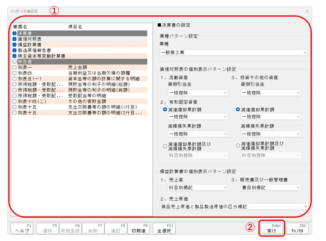Screen dimensions: 326x241
Task: Open the 売上原価 display pattern dropdown
Action: tap(233, 207)
